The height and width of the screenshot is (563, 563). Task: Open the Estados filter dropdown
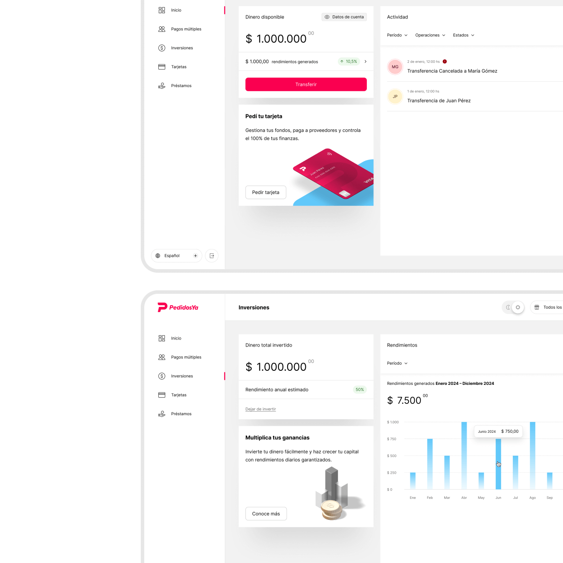tap(464, 35)
